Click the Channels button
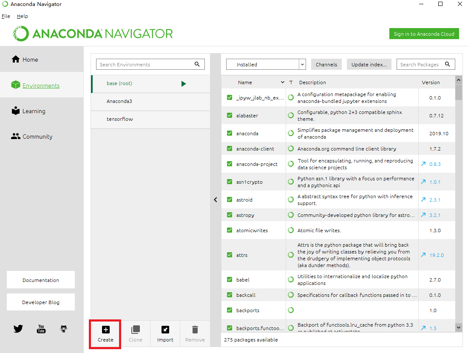Viewport: 468px width, 353px height. [x=326, y=64]
